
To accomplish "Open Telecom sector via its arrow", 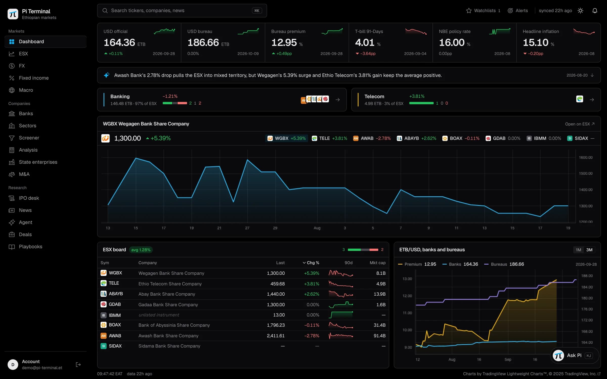I will tap(592, 100).
